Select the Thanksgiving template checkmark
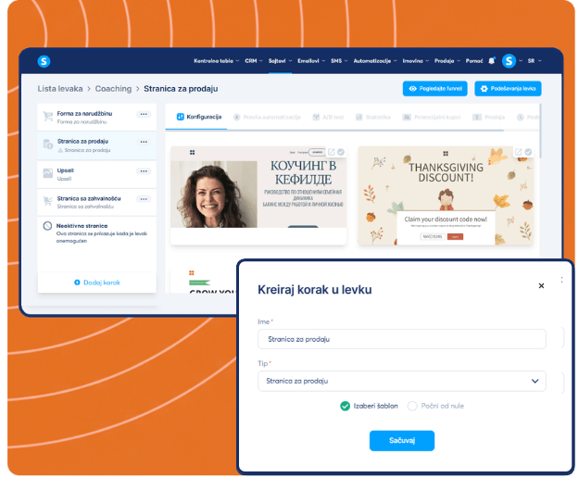579x478 pixels. tap(528, 152)
